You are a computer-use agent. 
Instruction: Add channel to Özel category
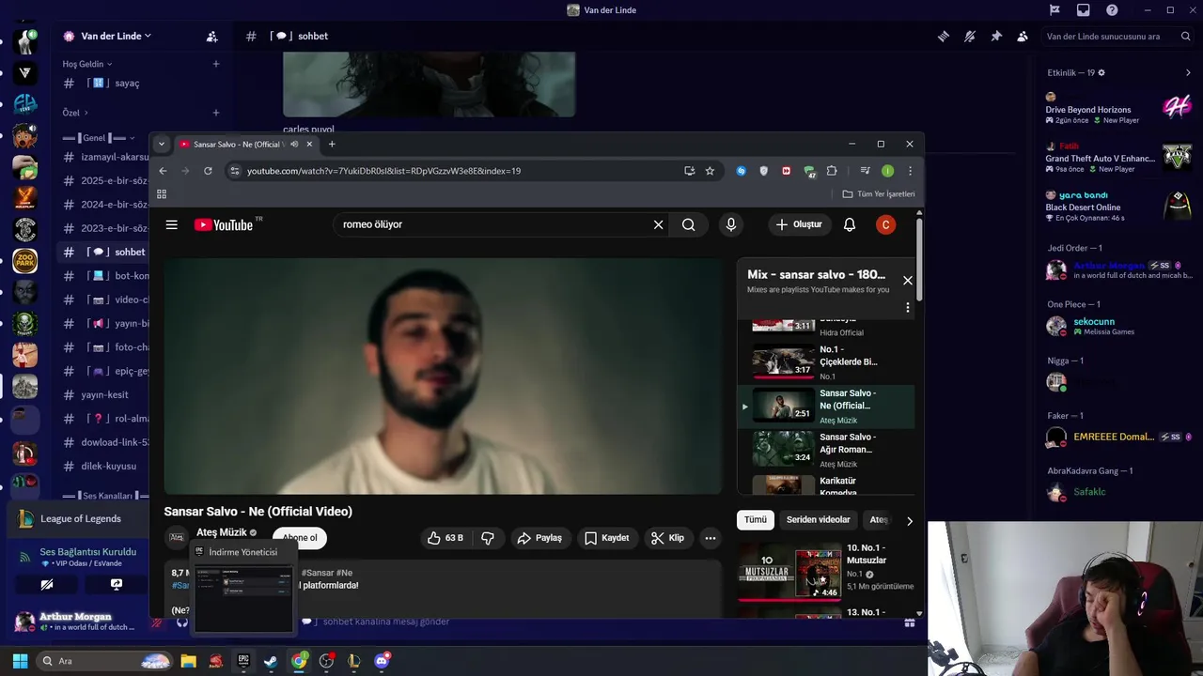(216, 113)
